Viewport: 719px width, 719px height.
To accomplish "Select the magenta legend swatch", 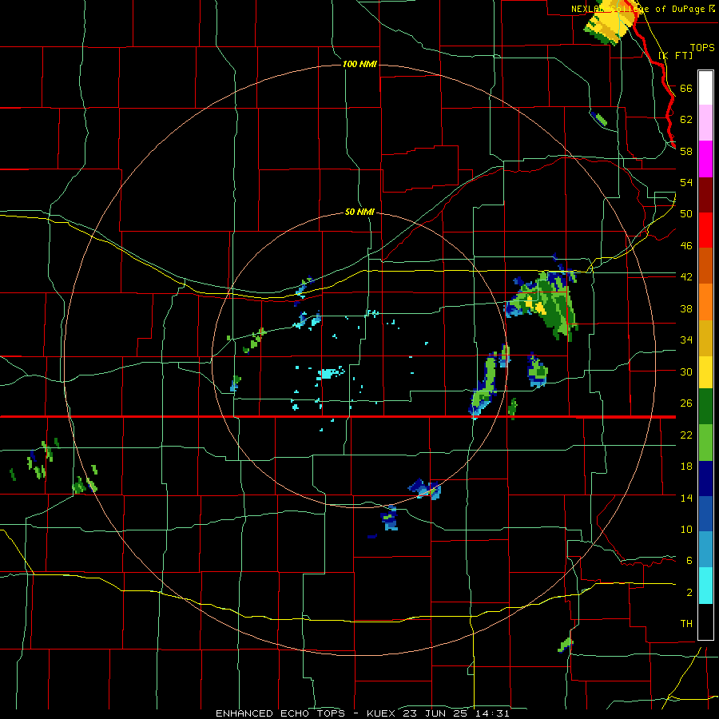I will click(705, 159).
